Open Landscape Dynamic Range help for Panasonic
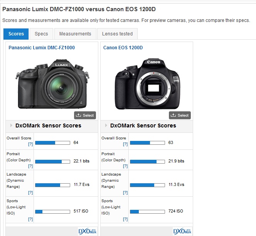 tap(30, 192)
